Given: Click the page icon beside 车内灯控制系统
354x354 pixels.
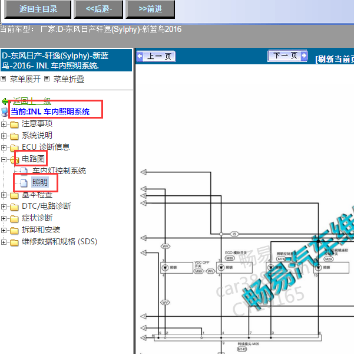Looking at the screenshot, I should [x=24, y=171].
